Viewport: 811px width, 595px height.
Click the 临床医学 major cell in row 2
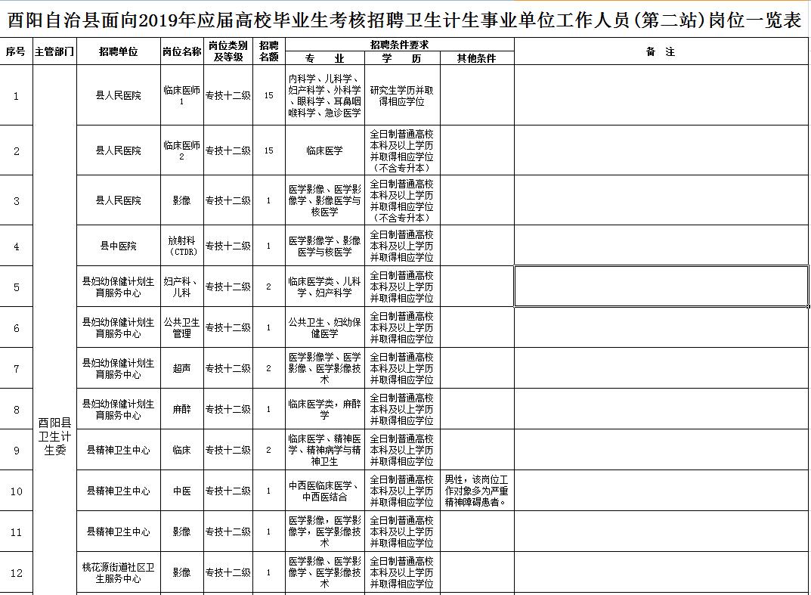pyautogui.click(x=325, y=150)
